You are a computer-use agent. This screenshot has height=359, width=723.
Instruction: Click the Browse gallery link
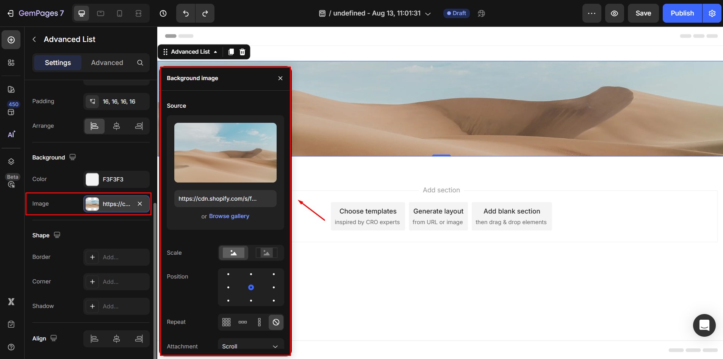[229, 216]
